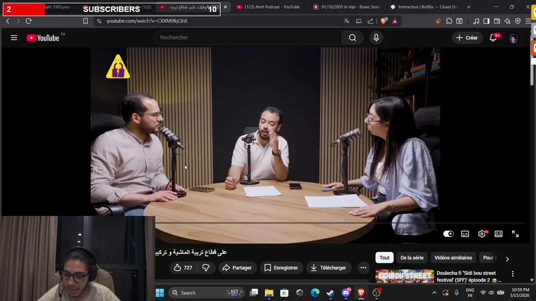This screenshot has height=301, width=536.
Task: Click the Partager share button
Action: click(x=237, y=268)
